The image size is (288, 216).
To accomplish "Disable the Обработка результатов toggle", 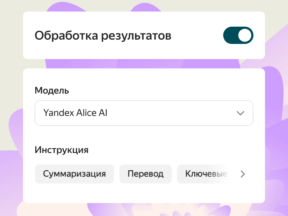I will tap(238, 35).
